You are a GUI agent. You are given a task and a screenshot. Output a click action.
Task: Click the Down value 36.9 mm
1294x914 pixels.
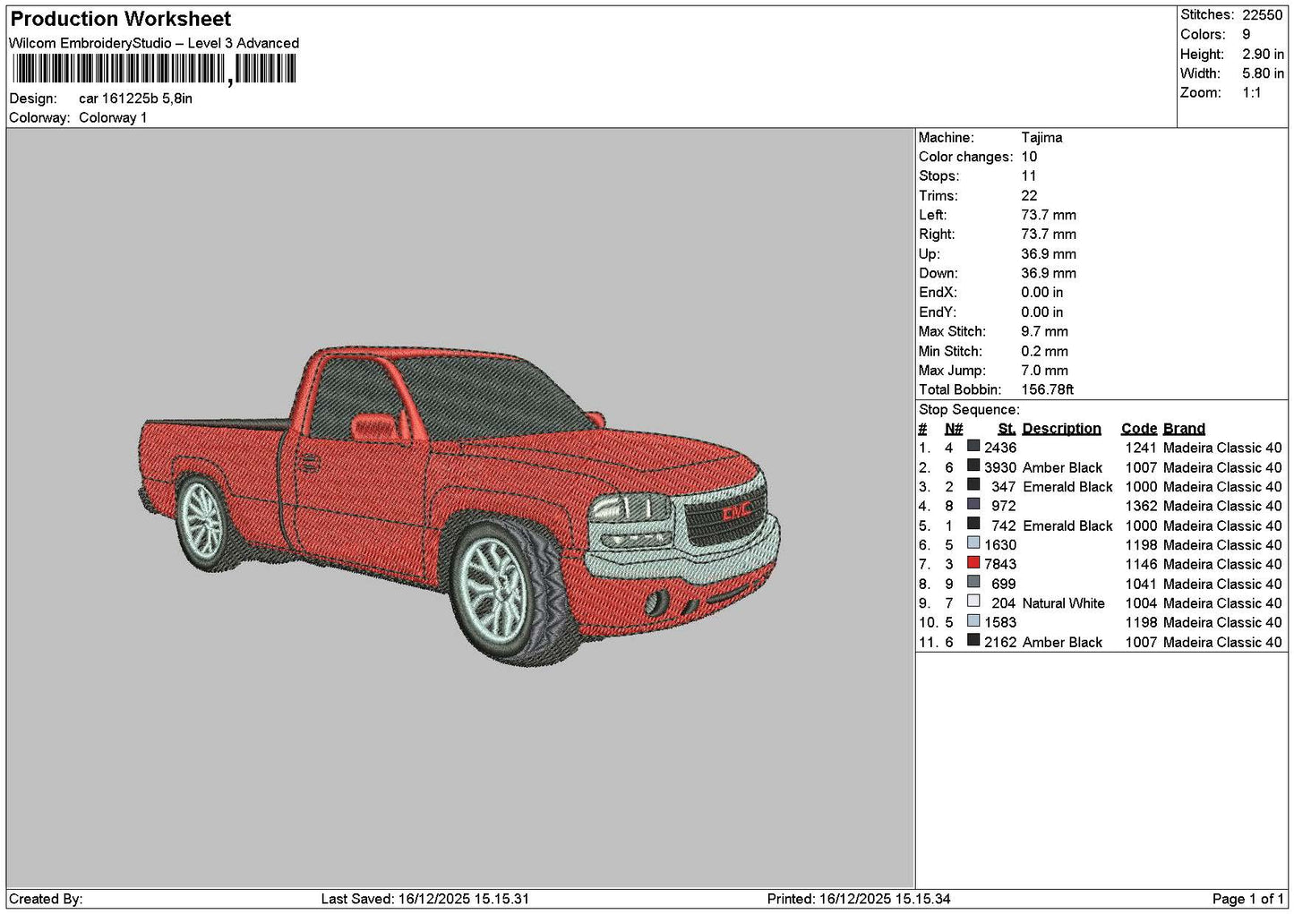click(1049, 274)
